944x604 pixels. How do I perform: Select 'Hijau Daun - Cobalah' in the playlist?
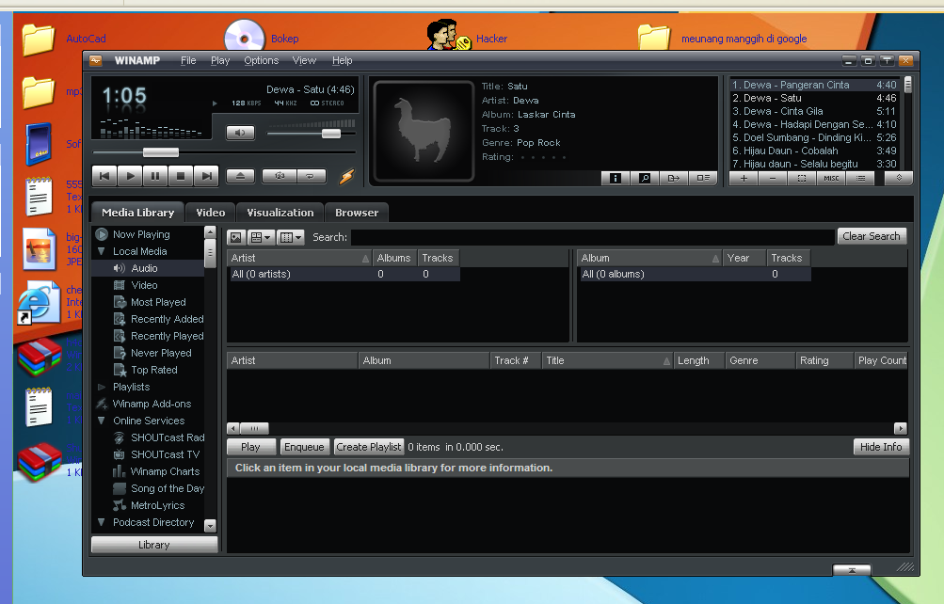click(814, 151)
